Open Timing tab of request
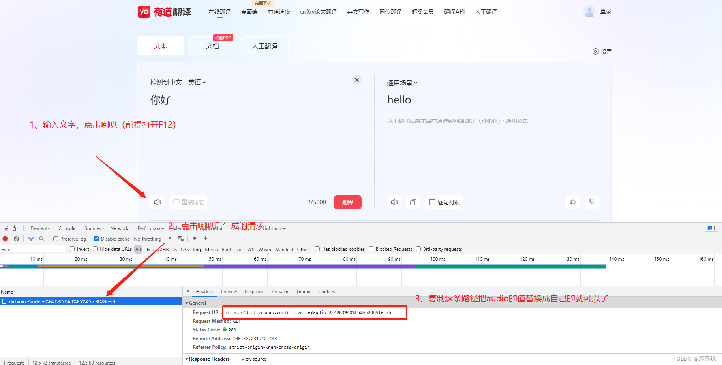722x365 pixels. (x=304, y=292)
